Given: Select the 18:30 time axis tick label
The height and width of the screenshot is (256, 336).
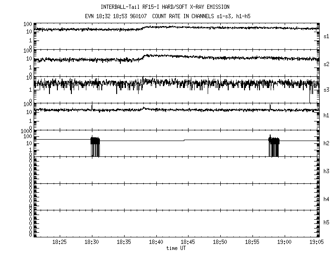Looking at the screenshot, I should click(x=92, y=243).
